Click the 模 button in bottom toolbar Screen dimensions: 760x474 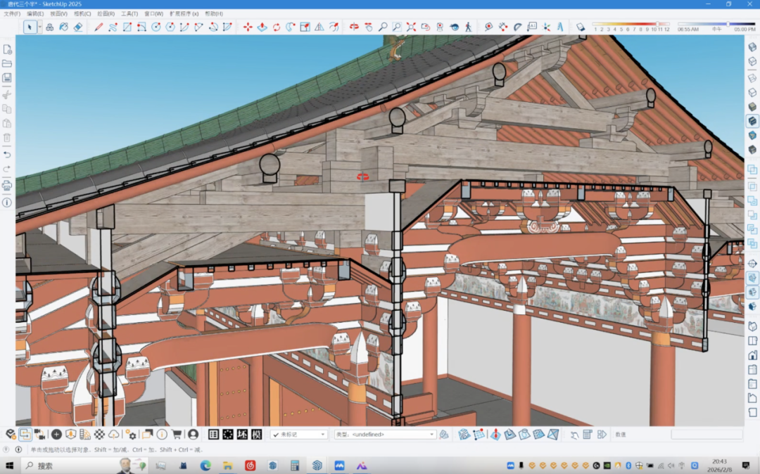point(257,435)
